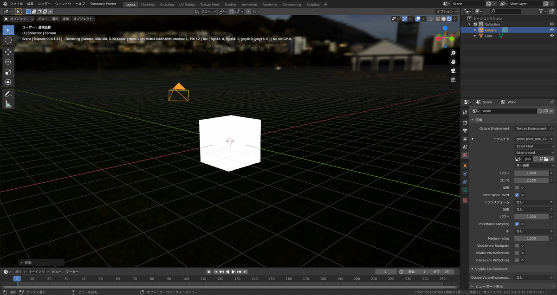Image resolution: width=557 pixels, height=295 pixels.
Task: Switch to the Shading workspace tab
Action: pyautogui.click(x=230, y=4)
